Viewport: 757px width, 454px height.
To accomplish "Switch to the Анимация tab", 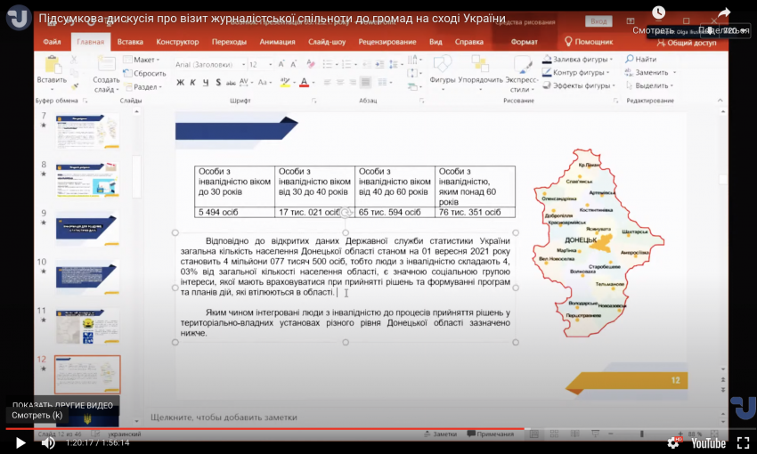I will 277,42.
